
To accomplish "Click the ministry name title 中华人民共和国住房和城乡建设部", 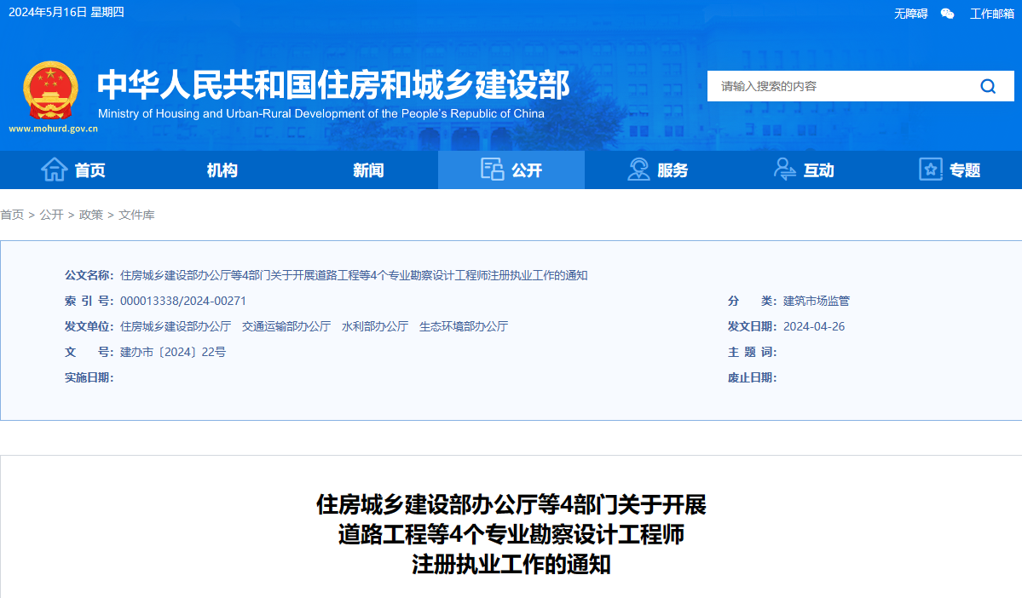I will pyautogui.click(x=333, y=85).
